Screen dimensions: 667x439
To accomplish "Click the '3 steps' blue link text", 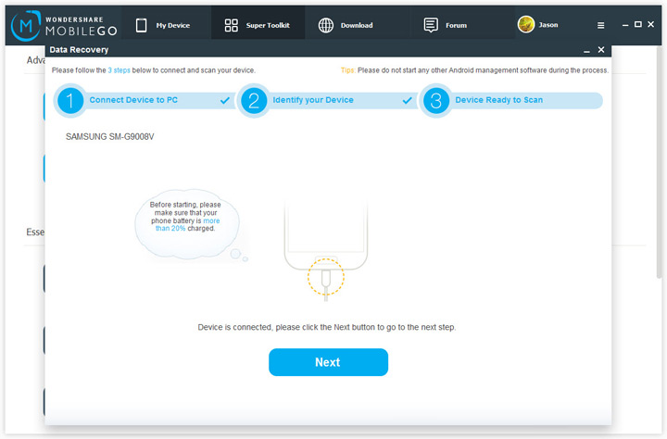I will click(120, 70).
